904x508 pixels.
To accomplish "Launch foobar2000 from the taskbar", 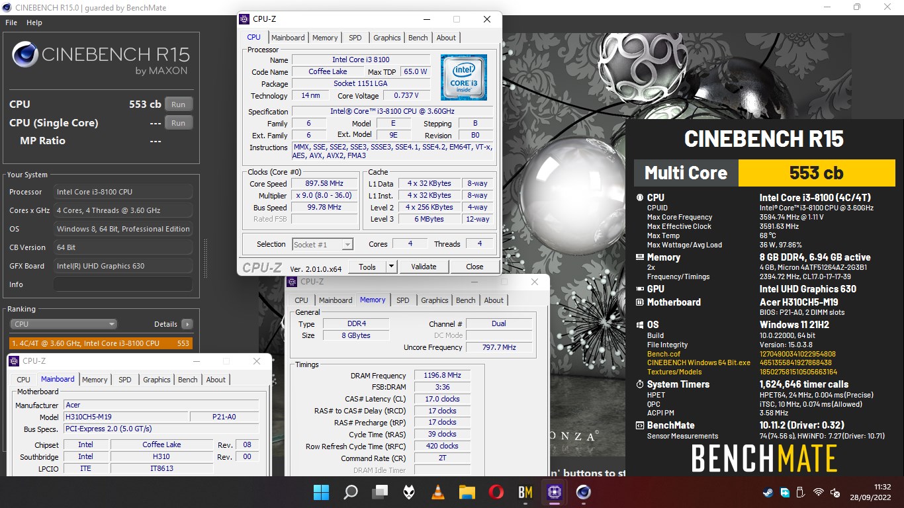I will pos(409,492).
